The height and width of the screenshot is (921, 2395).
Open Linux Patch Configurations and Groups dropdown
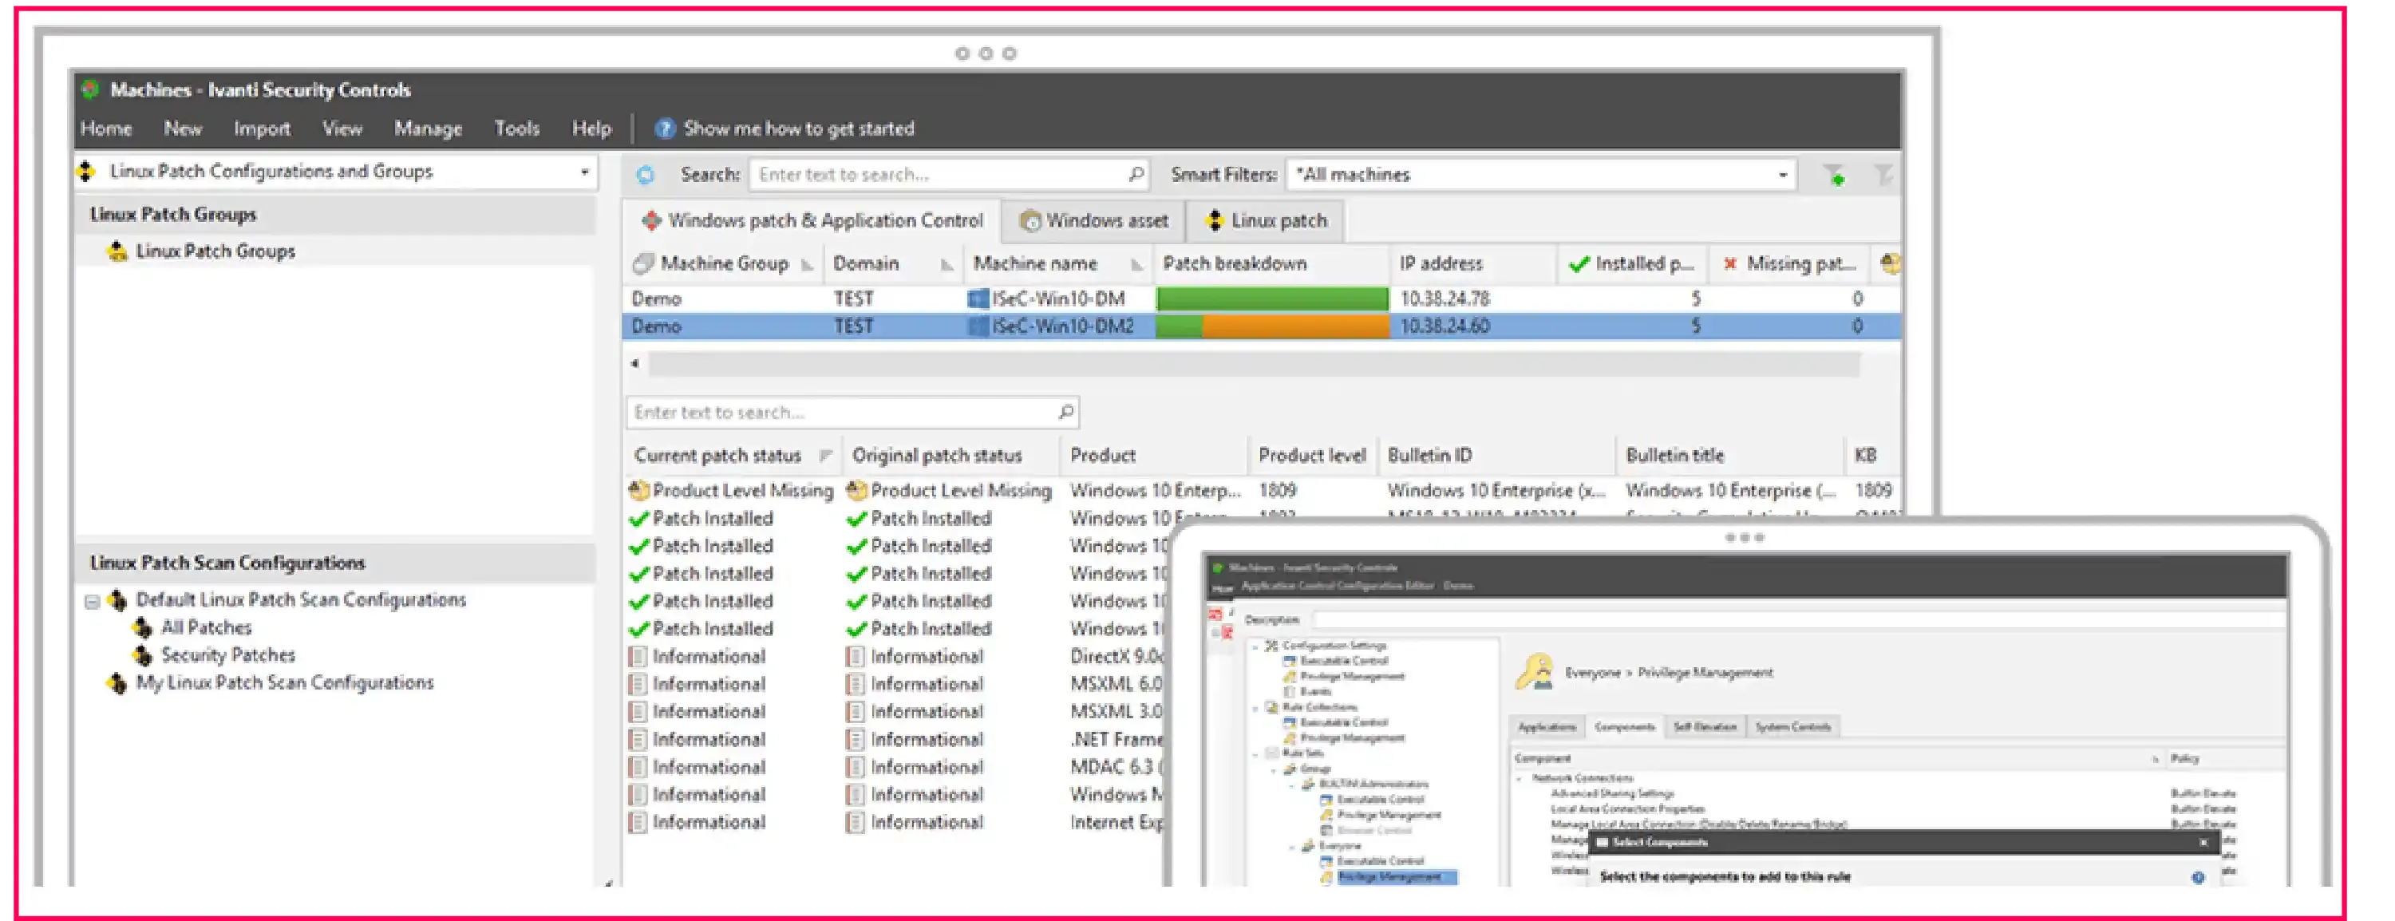click(584, 172)
